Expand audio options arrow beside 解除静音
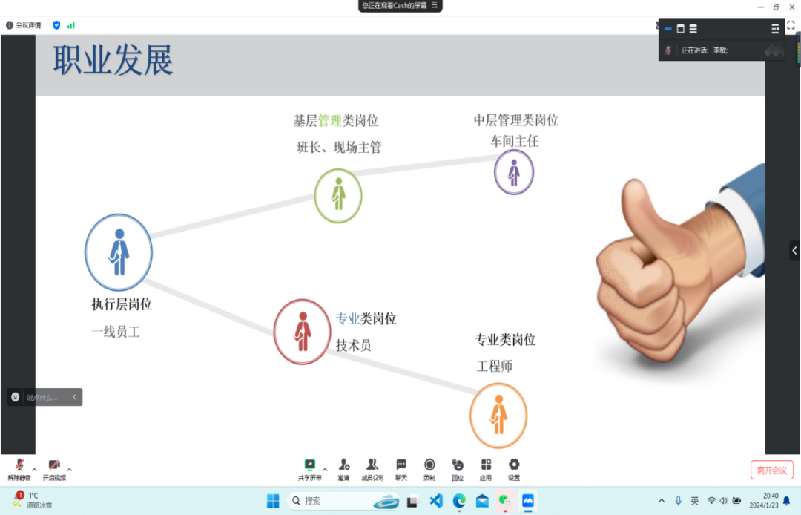This screenshot has width=801, height=515. [35, 469]
